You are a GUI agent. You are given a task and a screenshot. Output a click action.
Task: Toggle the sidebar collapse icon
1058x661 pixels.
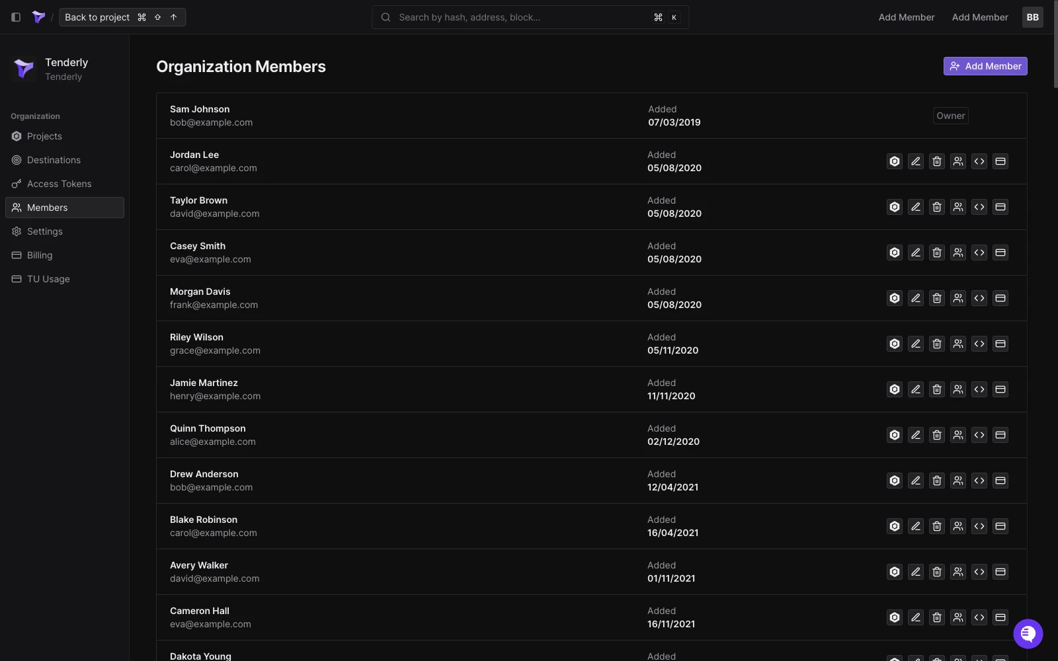pyautogui.click(x=16, y=17)
